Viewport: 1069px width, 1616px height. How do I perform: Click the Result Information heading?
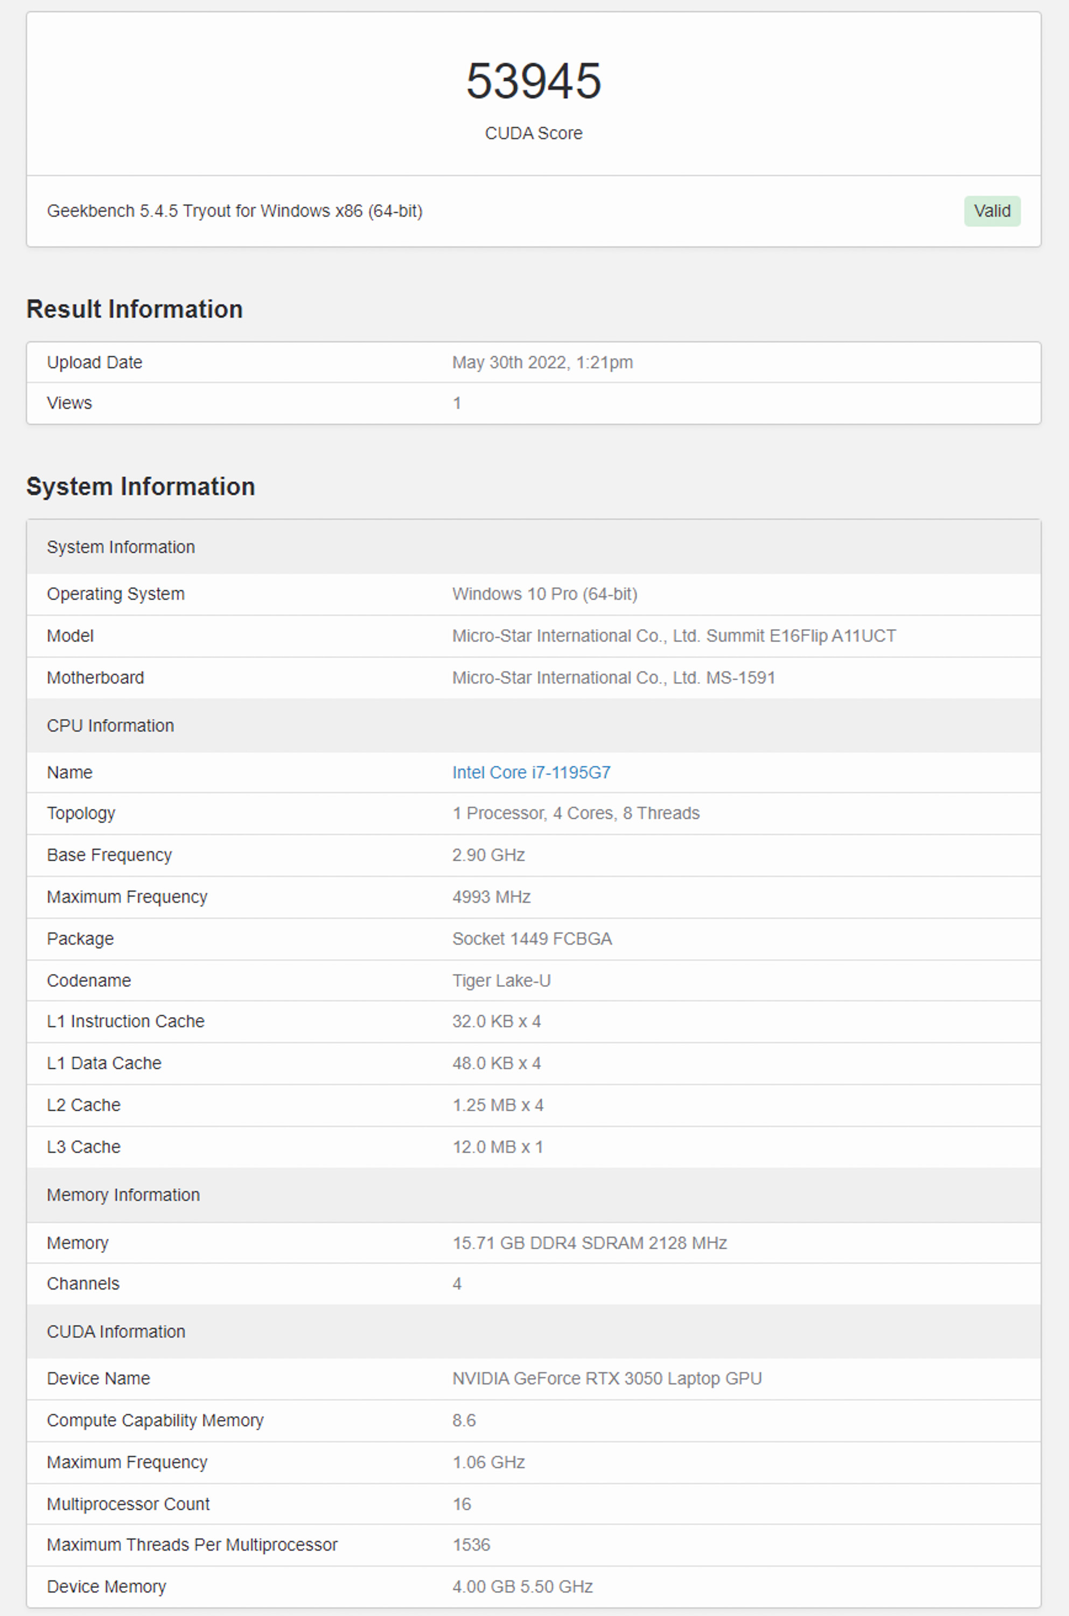click(x=134, y=309)
